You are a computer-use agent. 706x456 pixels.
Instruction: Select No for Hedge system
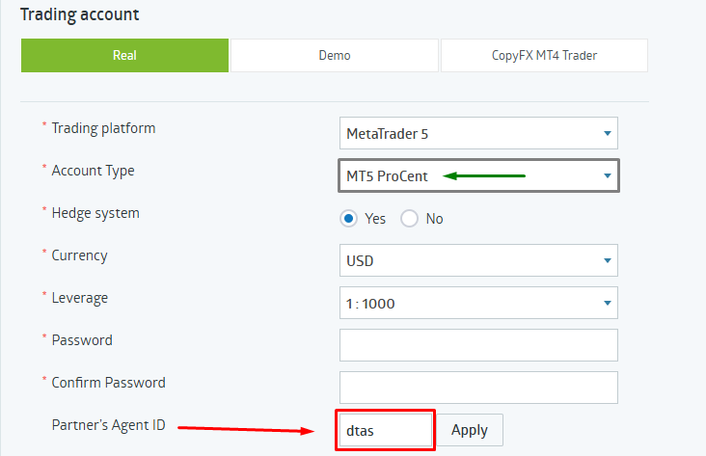pyautogui.click(x=409, y=219)
